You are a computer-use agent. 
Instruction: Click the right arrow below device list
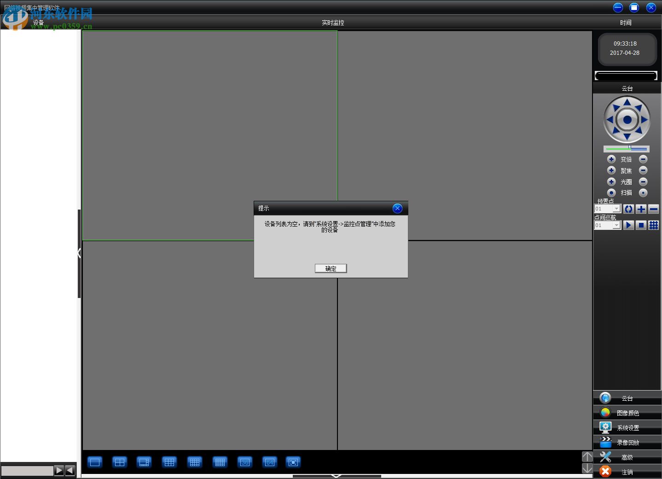pos(59,470)
